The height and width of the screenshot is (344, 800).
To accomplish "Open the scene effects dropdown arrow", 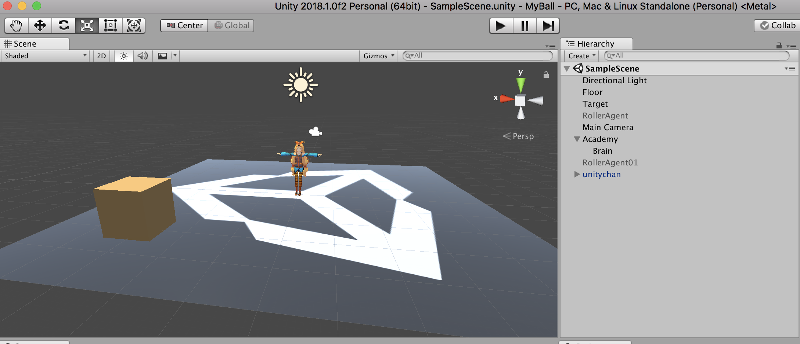I will coord(175,56).
